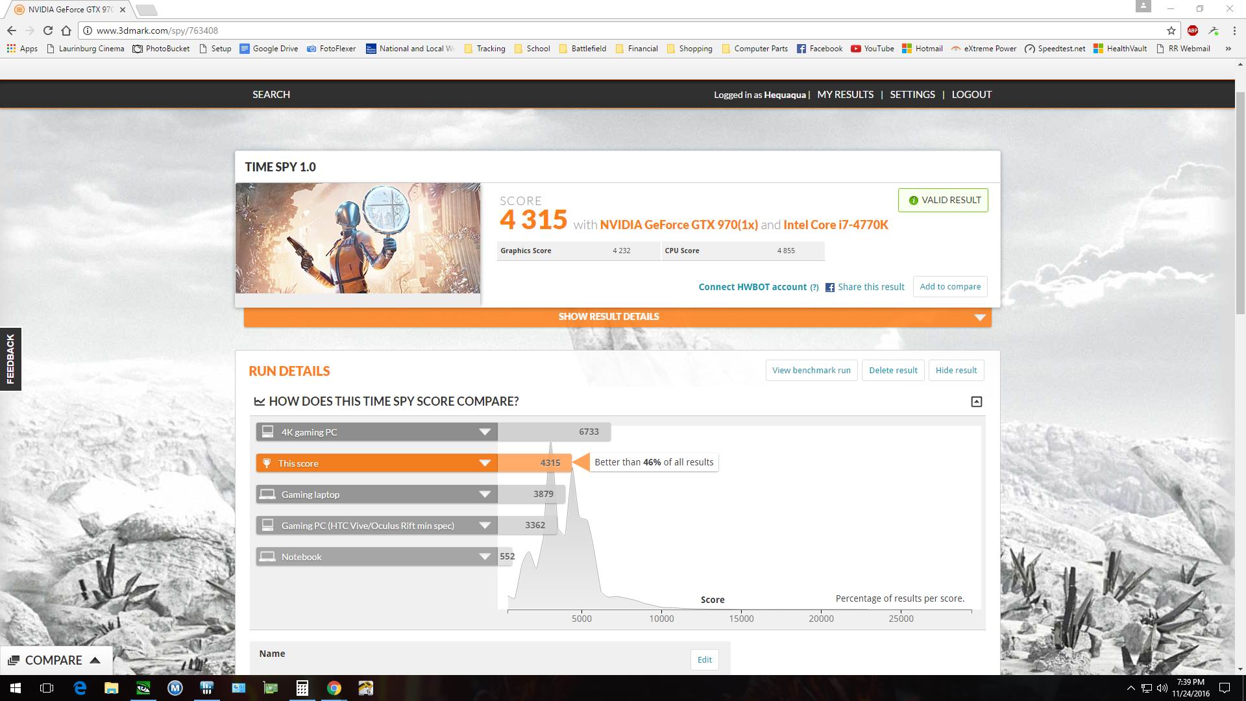This screenshot has width=1246, height=701.
Task: Go back using the browser back arrow
Action: coord(12,31)
